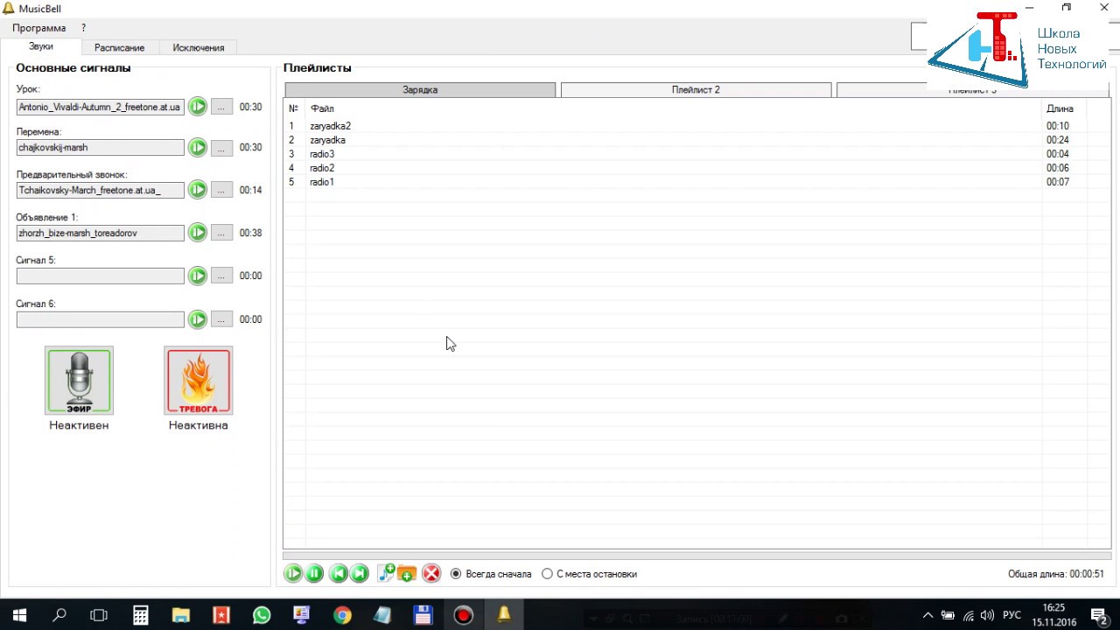Screen dimensions: 1120x630
Task: Switch to the Исключения tab
Action: (199, 48)
